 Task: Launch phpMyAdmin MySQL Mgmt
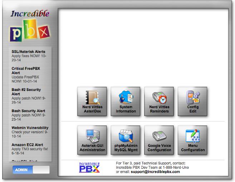click(126, 140)
